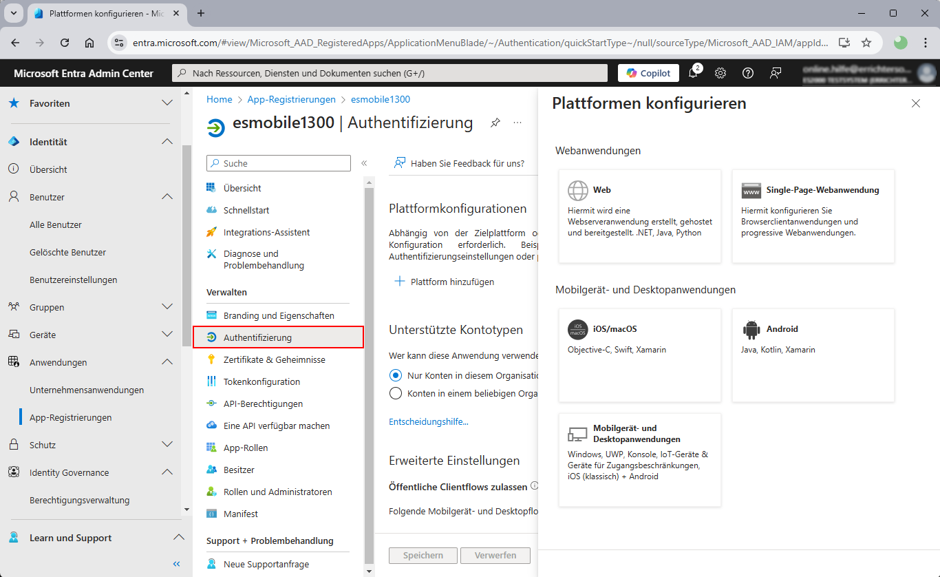Go to Home breadcrumb
This screenshot has height=577, width=940.
(x=220, y=99)
